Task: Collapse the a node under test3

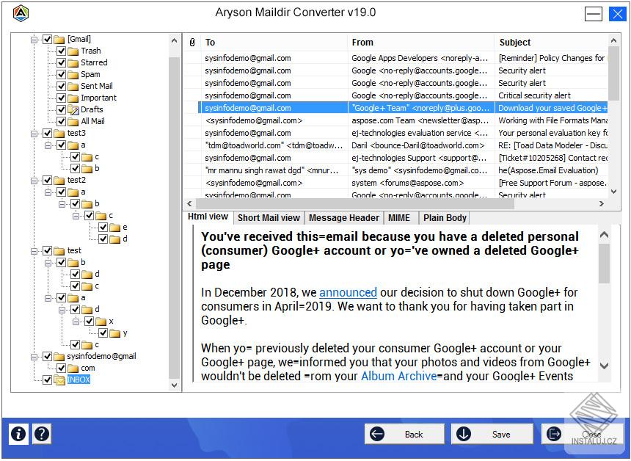Action: pos(48,145)
